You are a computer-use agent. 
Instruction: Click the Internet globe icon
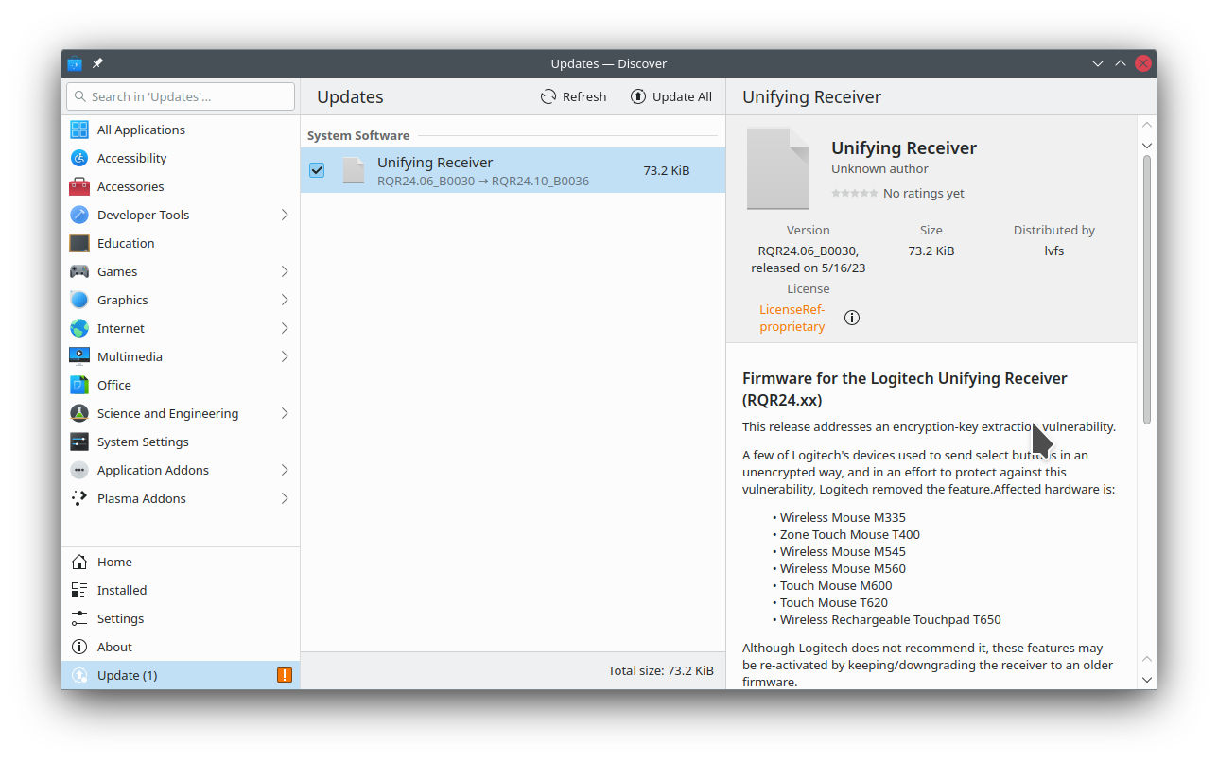tap(79, 328)
